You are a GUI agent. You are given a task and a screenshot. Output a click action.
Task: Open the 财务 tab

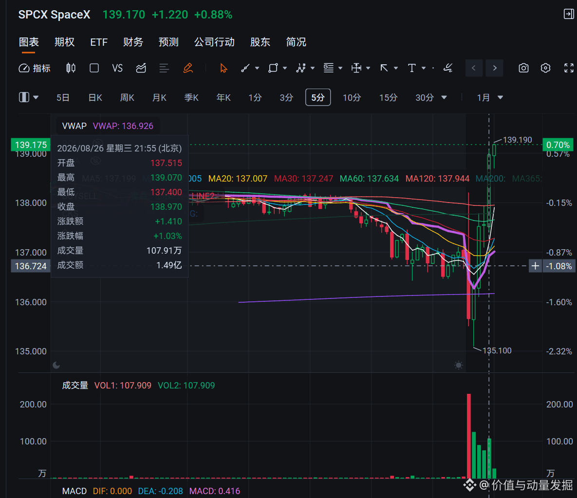coord(133,42)
